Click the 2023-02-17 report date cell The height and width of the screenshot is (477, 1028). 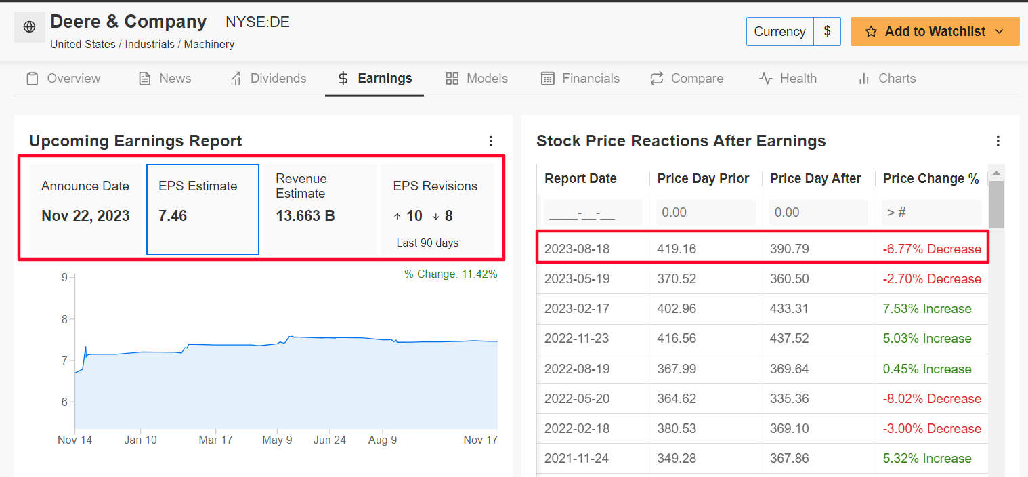coord(577,309)
